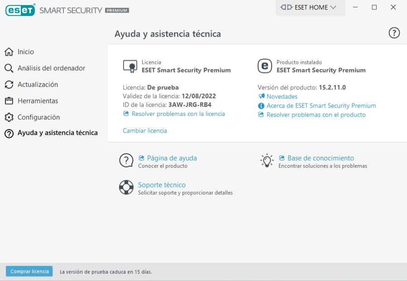This screenshot has width=407, height=281.
Task: Click the ESET 'e' installed product icon
Action: pyautogui.click(x=265, y=66)
